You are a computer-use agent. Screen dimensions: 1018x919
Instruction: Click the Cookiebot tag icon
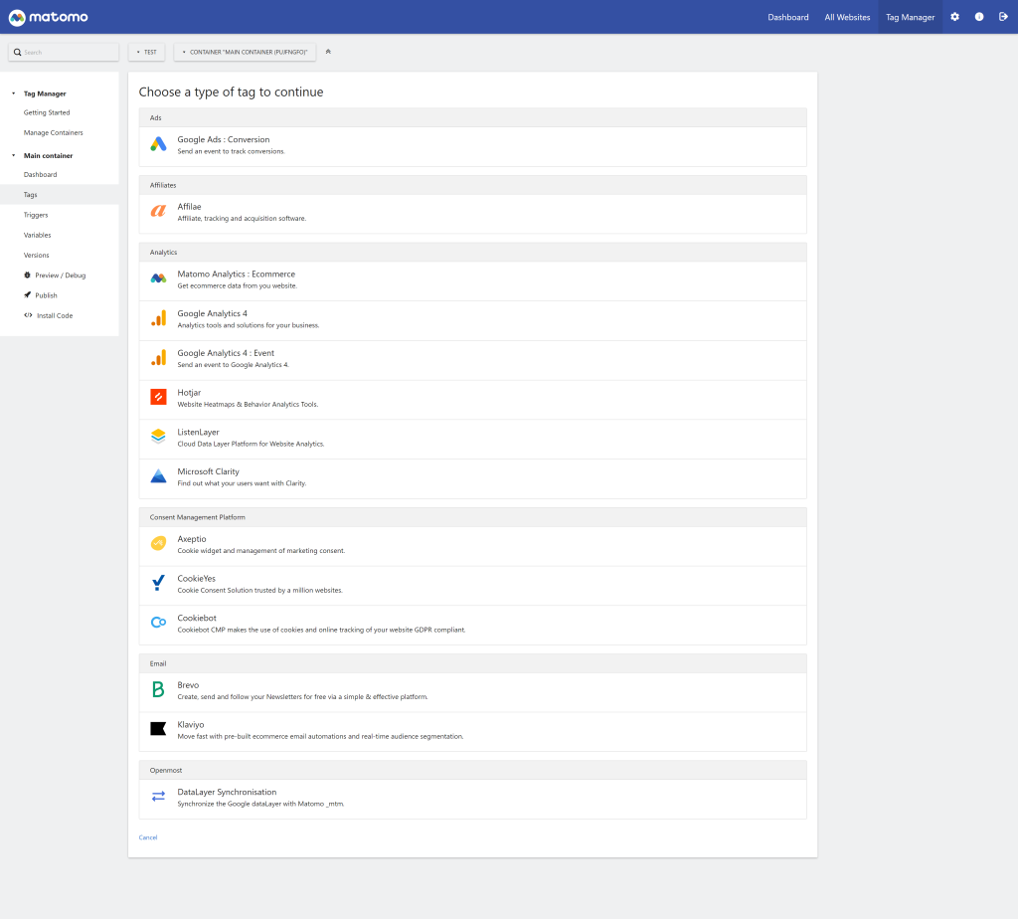(158, 623)
